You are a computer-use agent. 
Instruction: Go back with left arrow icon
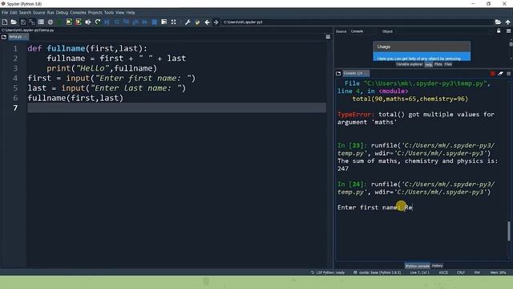[x=207, y=22]
